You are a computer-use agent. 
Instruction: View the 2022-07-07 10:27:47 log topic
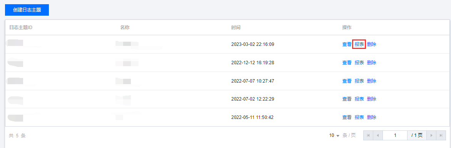(x=347, y=81)
